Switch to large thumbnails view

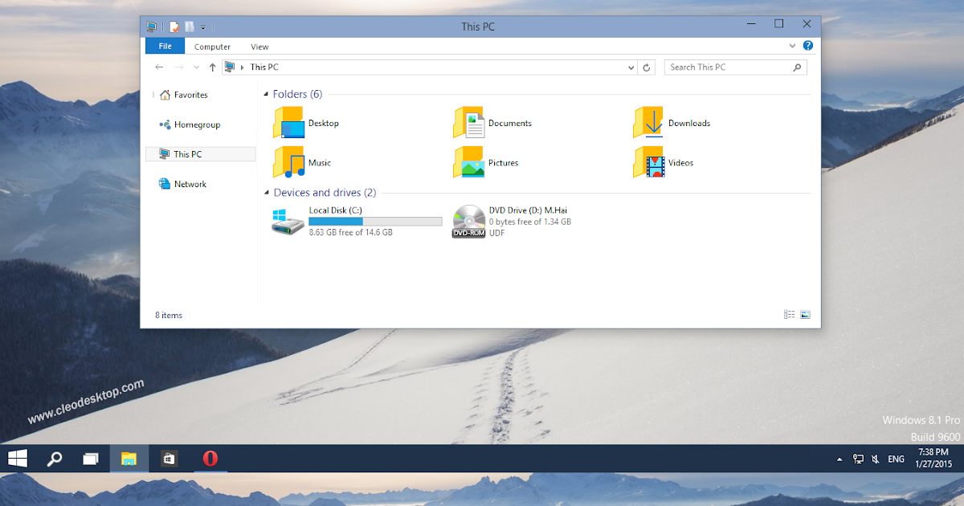(804, 314)
